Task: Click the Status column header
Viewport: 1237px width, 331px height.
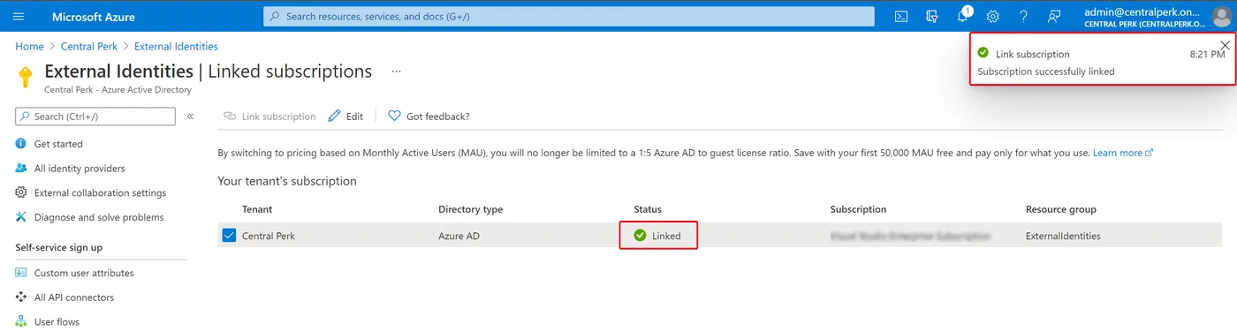Action: [648, 209]
